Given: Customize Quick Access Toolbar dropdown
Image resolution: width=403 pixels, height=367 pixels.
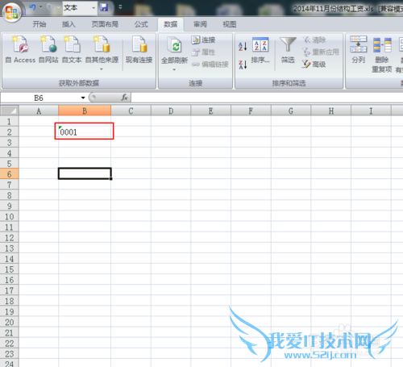Looking at the screenshot, I should pos(120,7).
